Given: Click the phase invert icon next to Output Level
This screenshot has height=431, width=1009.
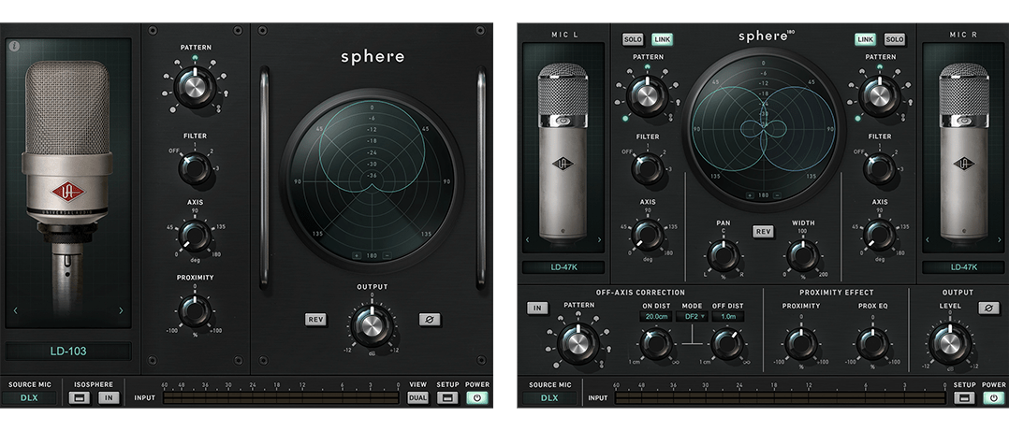Looking at the screenshot, I should [x=988, y=309].
